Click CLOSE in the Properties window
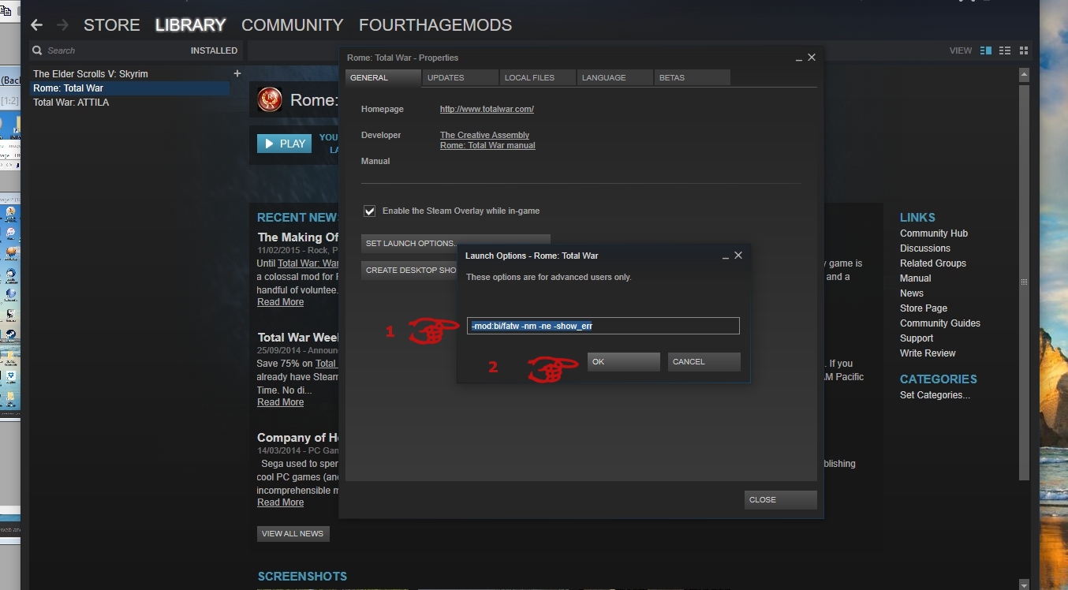Viewport: 1068px width, 590px height. tap(781, 499)
